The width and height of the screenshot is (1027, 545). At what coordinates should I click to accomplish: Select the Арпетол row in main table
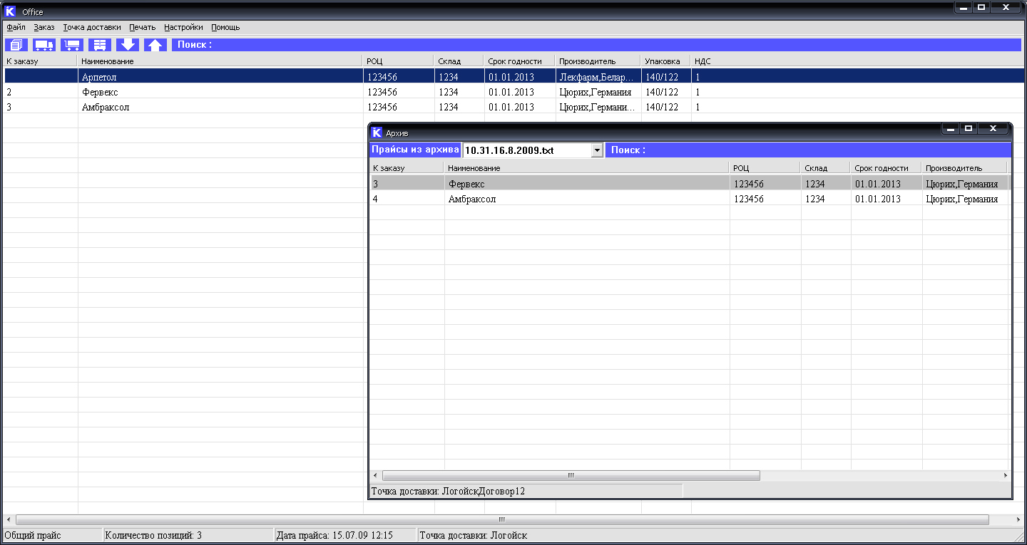click(513, 77)
